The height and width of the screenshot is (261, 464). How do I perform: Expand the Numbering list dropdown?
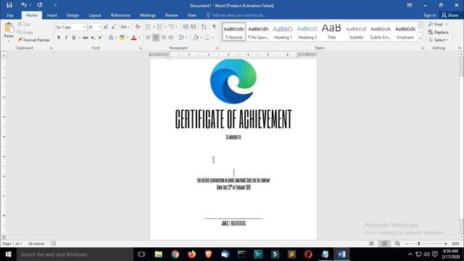[x=165, y=27]
